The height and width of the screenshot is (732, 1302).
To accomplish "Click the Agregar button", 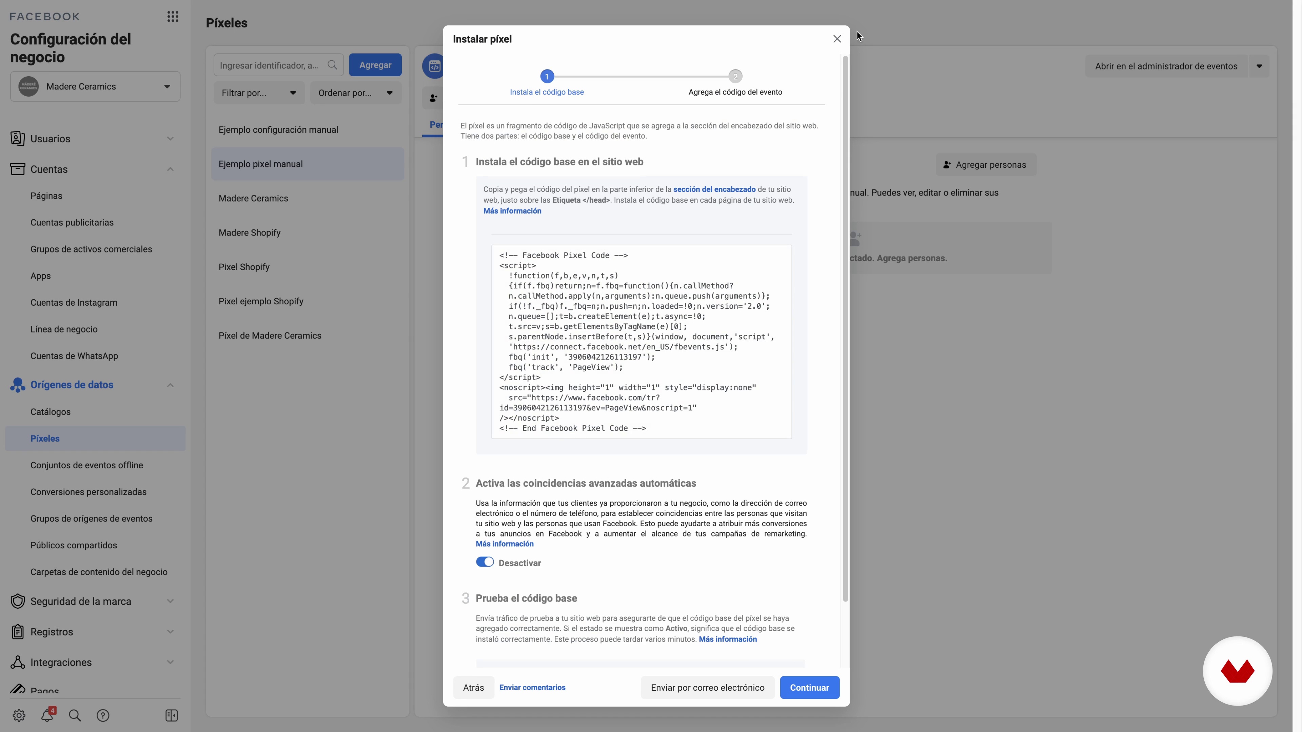I will point(375,65).
